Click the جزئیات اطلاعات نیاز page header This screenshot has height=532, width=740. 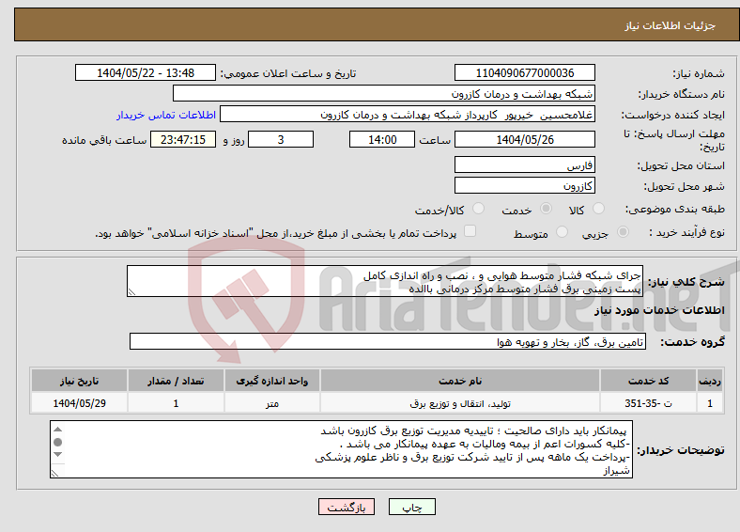[670, 25]
